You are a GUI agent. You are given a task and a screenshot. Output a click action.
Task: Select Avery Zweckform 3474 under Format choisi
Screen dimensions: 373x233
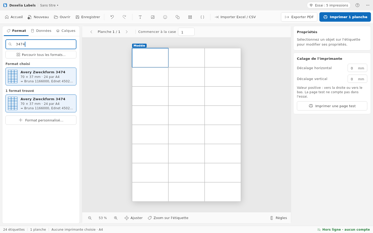point(41,77)
